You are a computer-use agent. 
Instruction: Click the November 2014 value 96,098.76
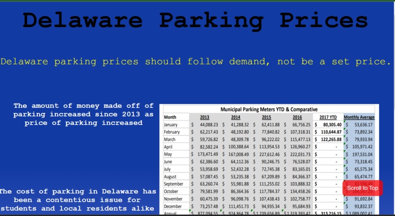pos(240,199)
